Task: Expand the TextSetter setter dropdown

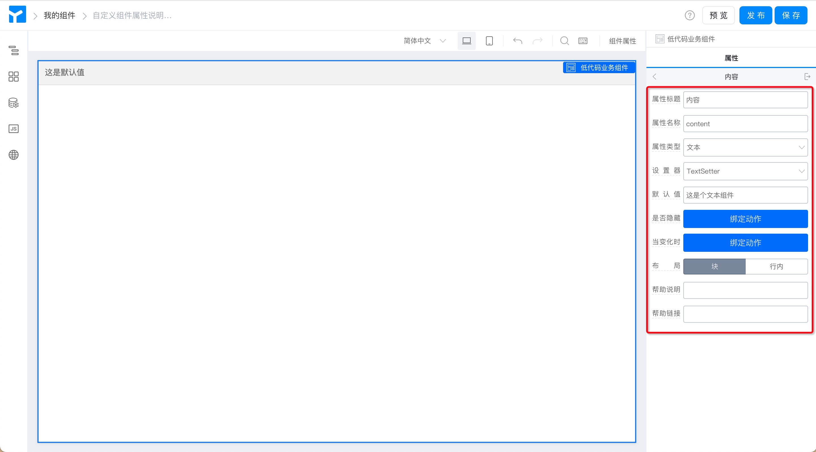Action: pyautogui.click(x=745, y=171)
